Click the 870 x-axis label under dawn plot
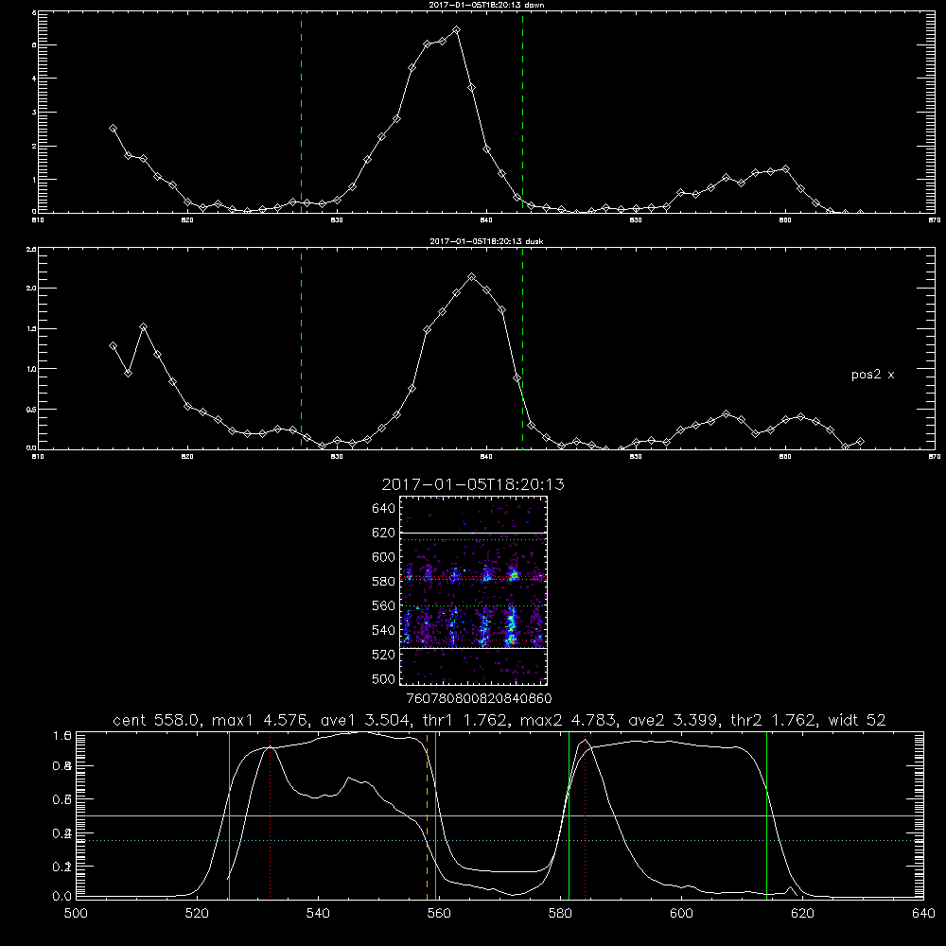Screen dimensions: 946x946 [935, 220]
